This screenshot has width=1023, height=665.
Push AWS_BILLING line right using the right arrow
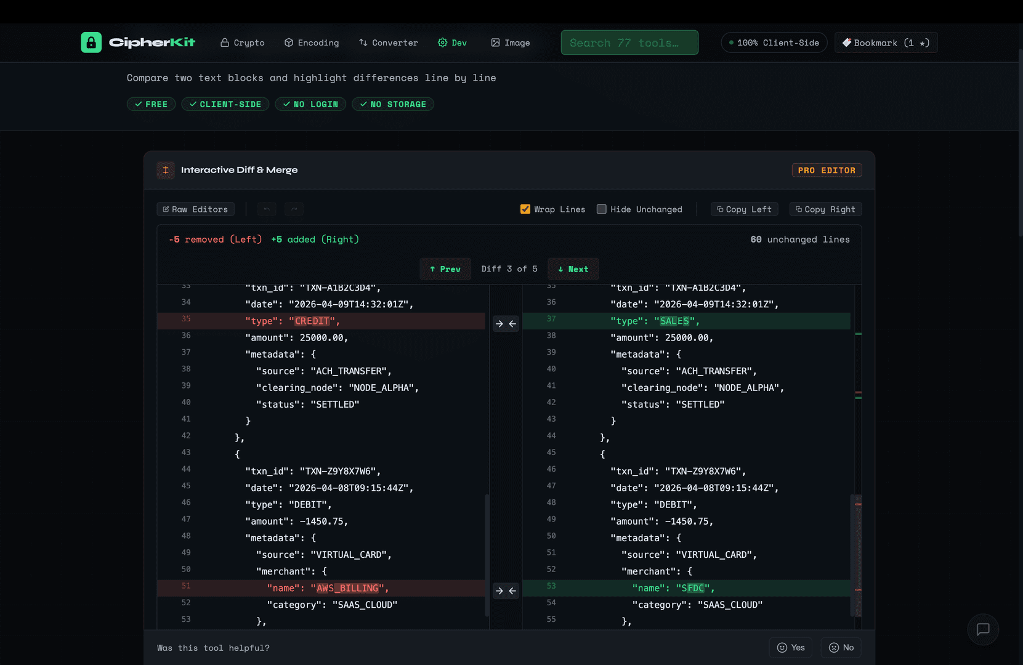(499, 591)
